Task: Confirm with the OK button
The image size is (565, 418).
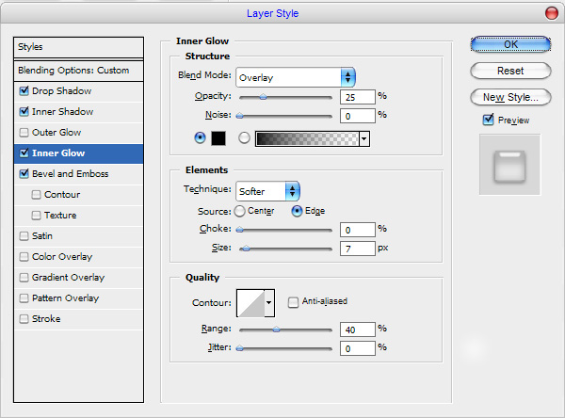Action: pyautogui.click(x=510, y=44)
